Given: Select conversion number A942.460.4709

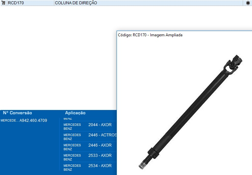Looking at the screenshot, I should 33,121.
